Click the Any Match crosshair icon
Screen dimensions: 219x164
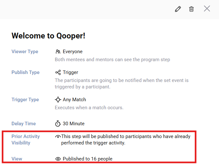pyautogui.click(x=58, y=100)
